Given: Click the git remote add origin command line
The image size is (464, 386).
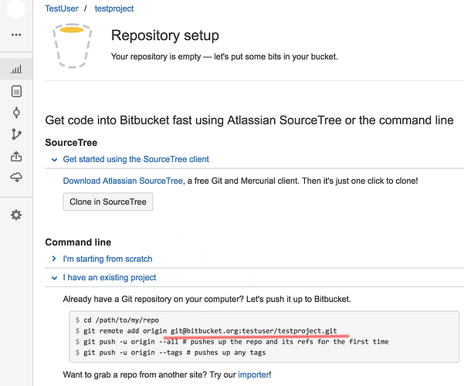Looking at the screenshot, I should tap(206, 331).
